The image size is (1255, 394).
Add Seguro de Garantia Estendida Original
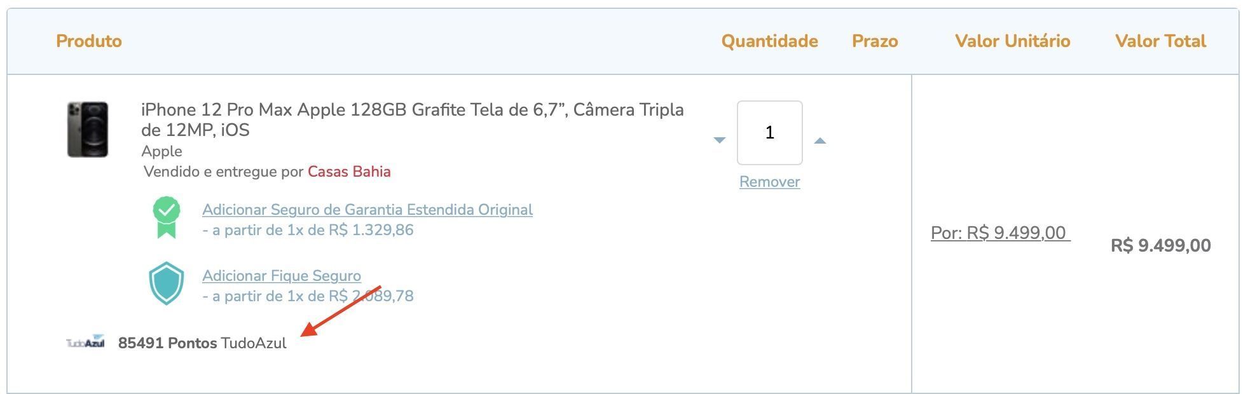point(367,210)
